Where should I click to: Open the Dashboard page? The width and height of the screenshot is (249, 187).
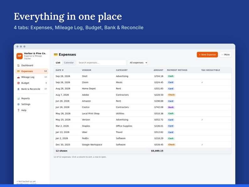pos(32,65)
